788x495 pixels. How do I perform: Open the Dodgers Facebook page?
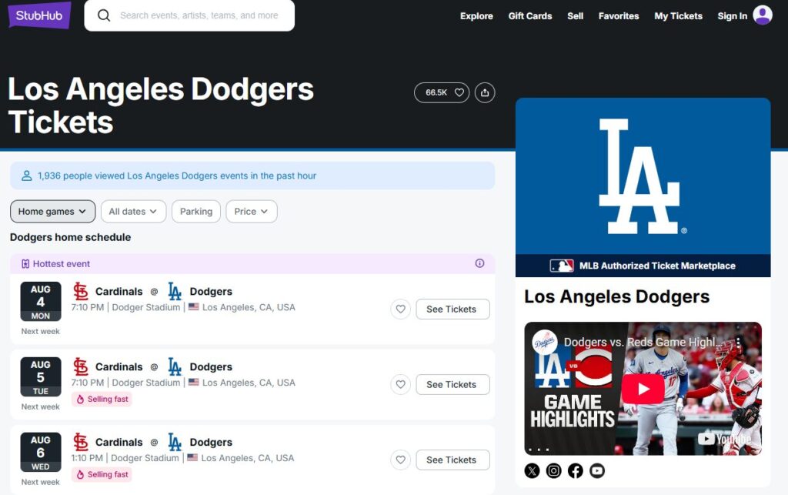click(576, 471)
